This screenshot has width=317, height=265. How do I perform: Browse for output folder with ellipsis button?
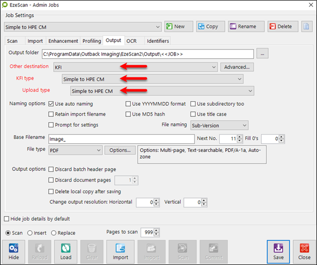[x=262, y=53]
